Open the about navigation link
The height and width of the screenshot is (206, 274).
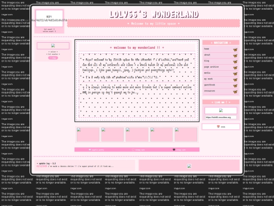pyautogui.click(x=207, y=55)
